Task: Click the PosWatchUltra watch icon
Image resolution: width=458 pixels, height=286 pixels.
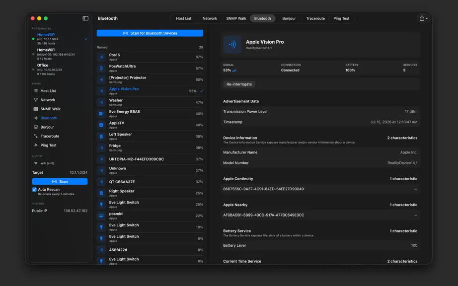Action: (101, 69)
